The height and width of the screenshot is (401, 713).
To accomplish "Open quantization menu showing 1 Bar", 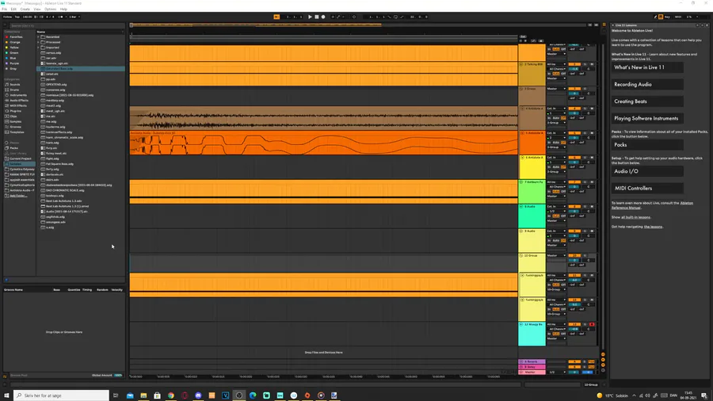I will (x=74, y=17).
